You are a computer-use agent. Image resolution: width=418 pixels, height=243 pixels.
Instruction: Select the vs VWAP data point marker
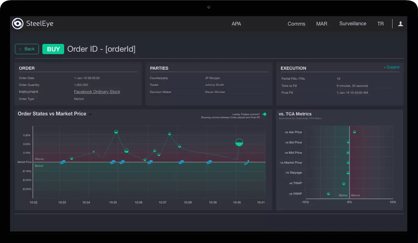pos(328,194)
